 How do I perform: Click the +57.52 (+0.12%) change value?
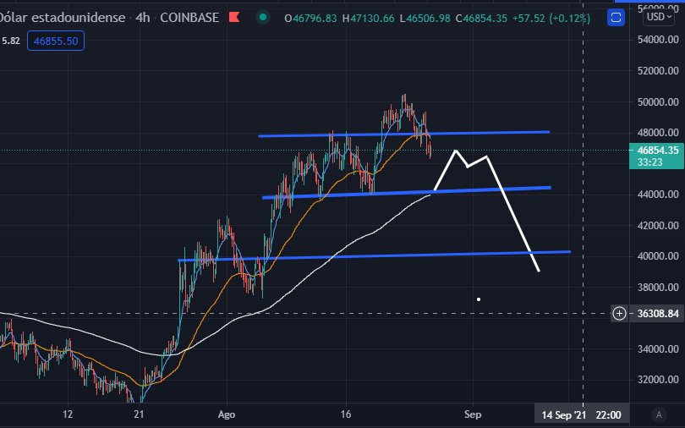[551, 19]
